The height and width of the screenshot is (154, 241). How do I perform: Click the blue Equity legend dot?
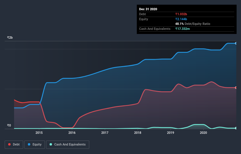coord(29,144)
